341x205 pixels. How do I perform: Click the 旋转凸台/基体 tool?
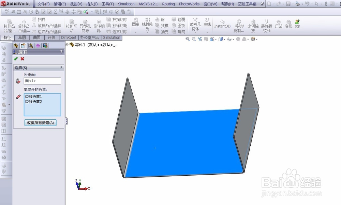click(24, 26)
